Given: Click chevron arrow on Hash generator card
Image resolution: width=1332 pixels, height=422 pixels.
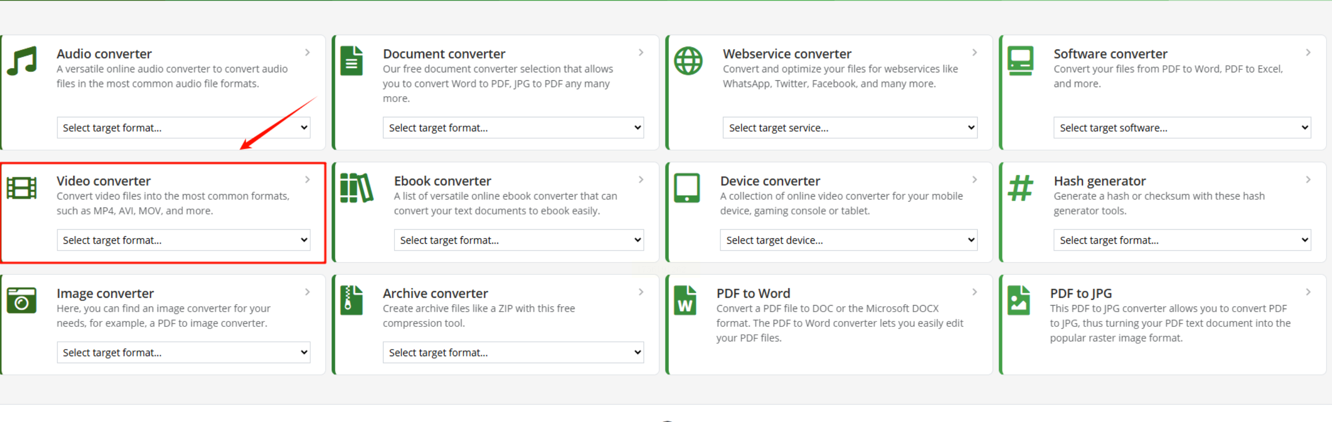Looking at the screenshot, I should (x=1308, y=179).
